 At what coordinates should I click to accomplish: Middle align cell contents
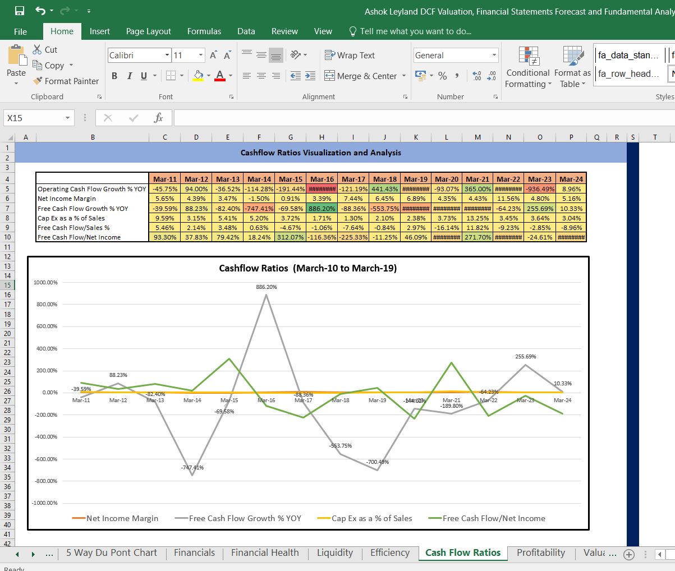[261, 54]
